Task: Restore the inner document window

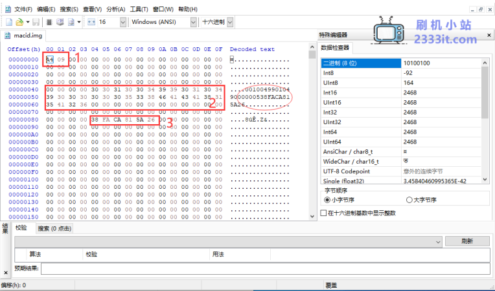Action: (481, 10)
